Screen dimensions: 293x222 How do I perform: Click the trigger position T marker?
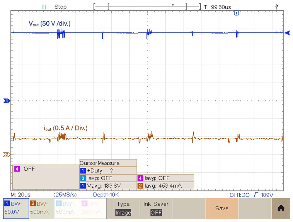(236, 13)
